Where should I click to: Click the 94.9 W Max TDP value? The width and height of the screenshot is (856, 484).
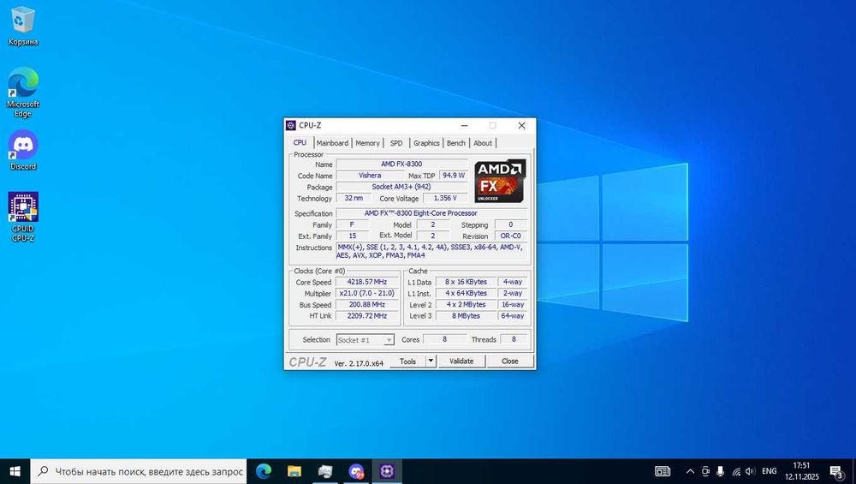pyautogui.click(x=453, y=176)
